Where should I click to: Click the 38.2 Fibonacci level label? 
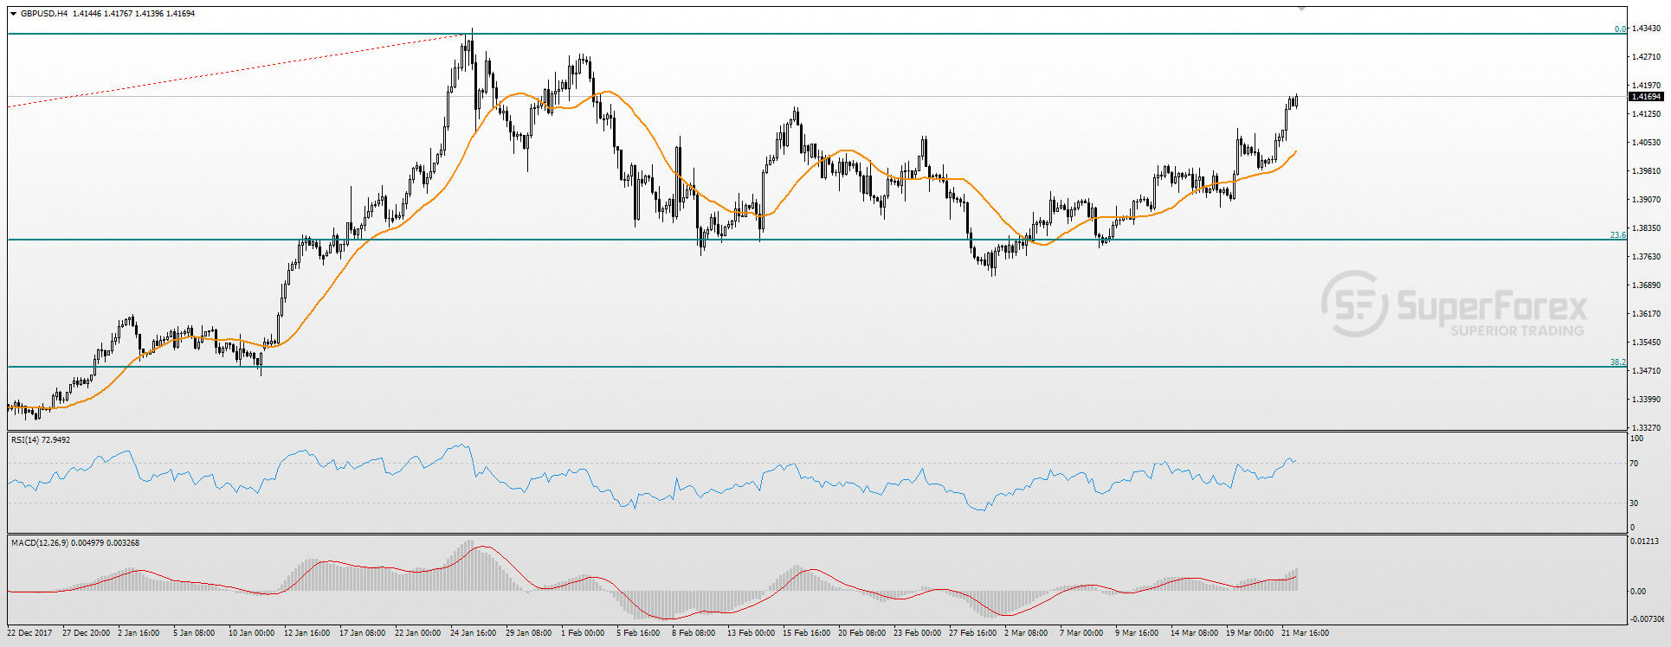coord(1617,362)
